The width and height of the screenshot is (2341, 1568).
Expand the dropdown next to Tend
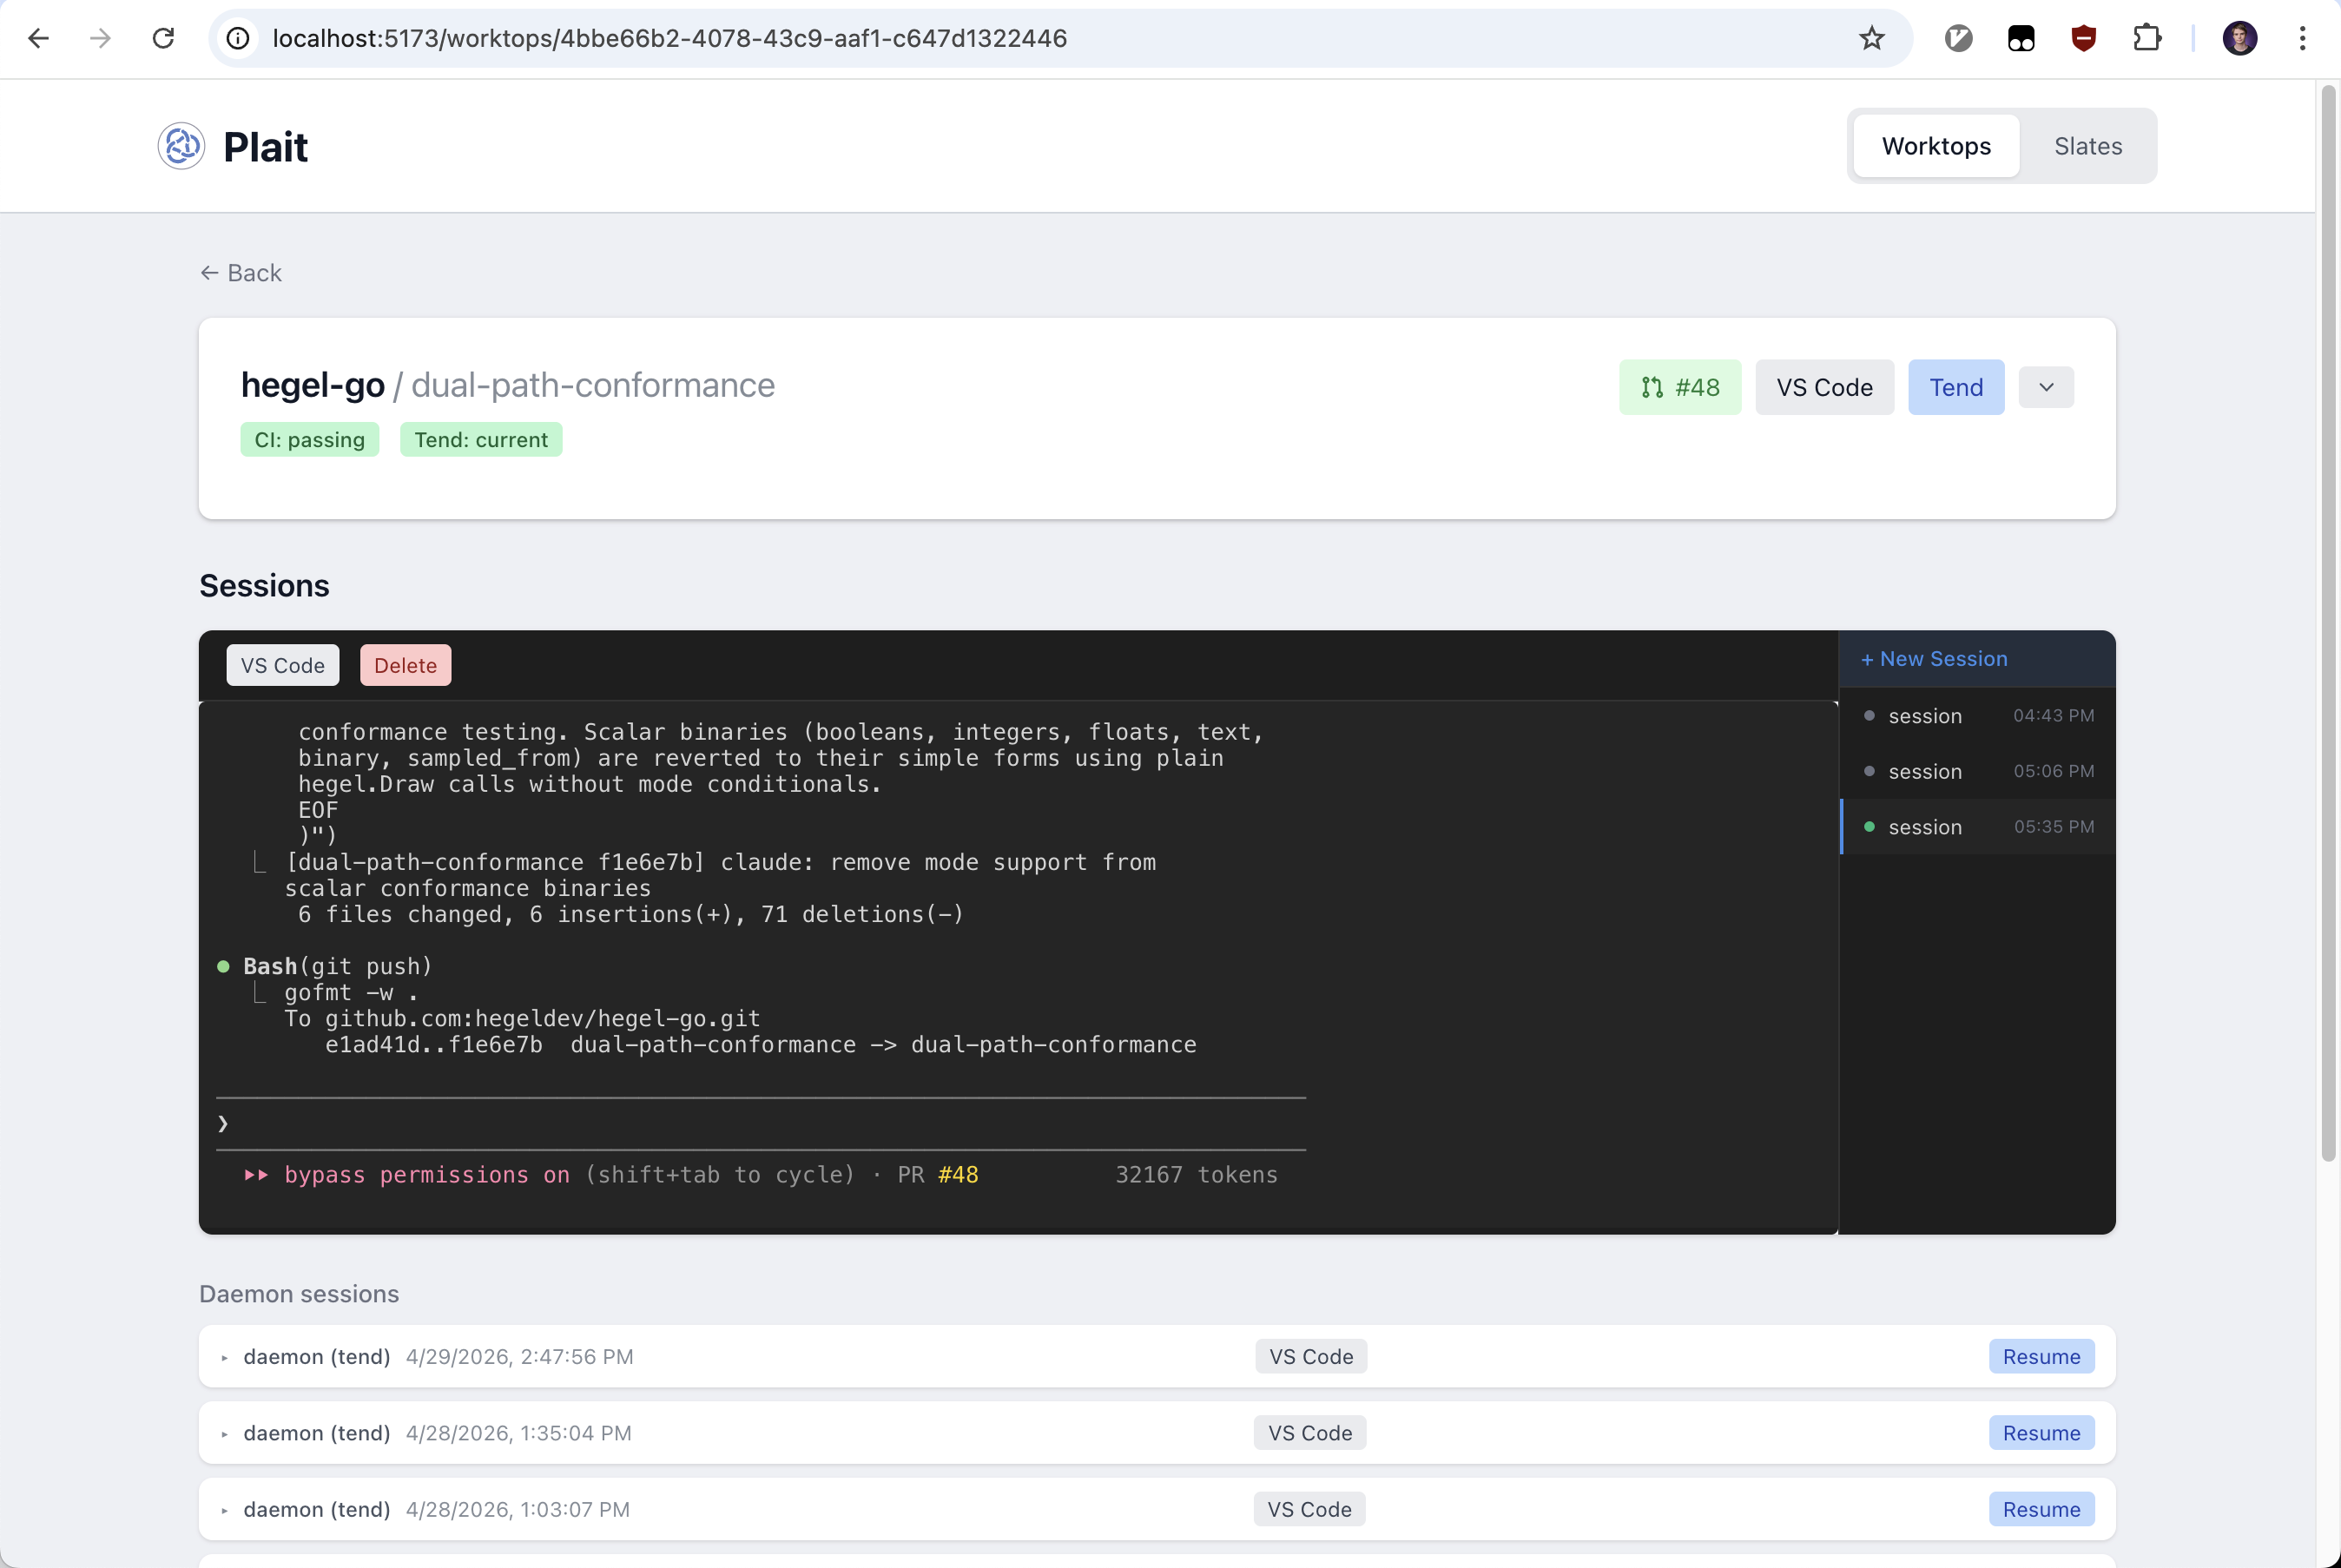click(2046, 387)
